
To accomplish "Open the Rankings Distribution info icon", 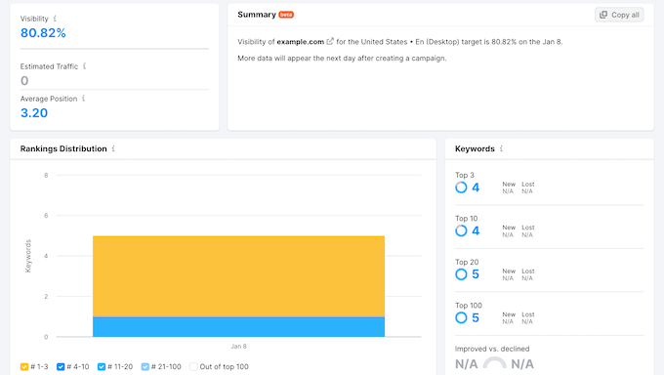I will click(x=113, y=148).
